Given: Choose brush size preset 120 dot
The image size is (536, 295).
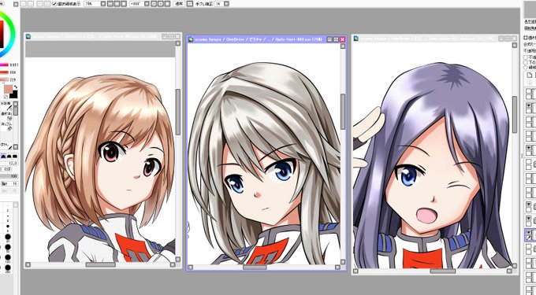Looking at the screenshot, I should [8, 256].
